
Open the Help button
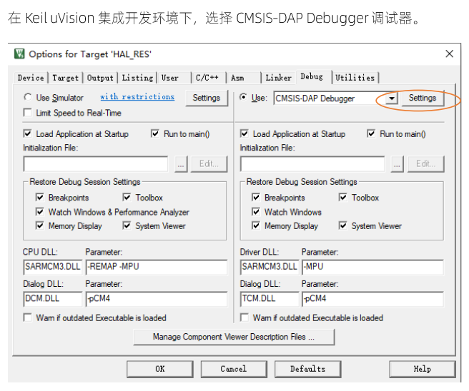click(x=423, y=369)
